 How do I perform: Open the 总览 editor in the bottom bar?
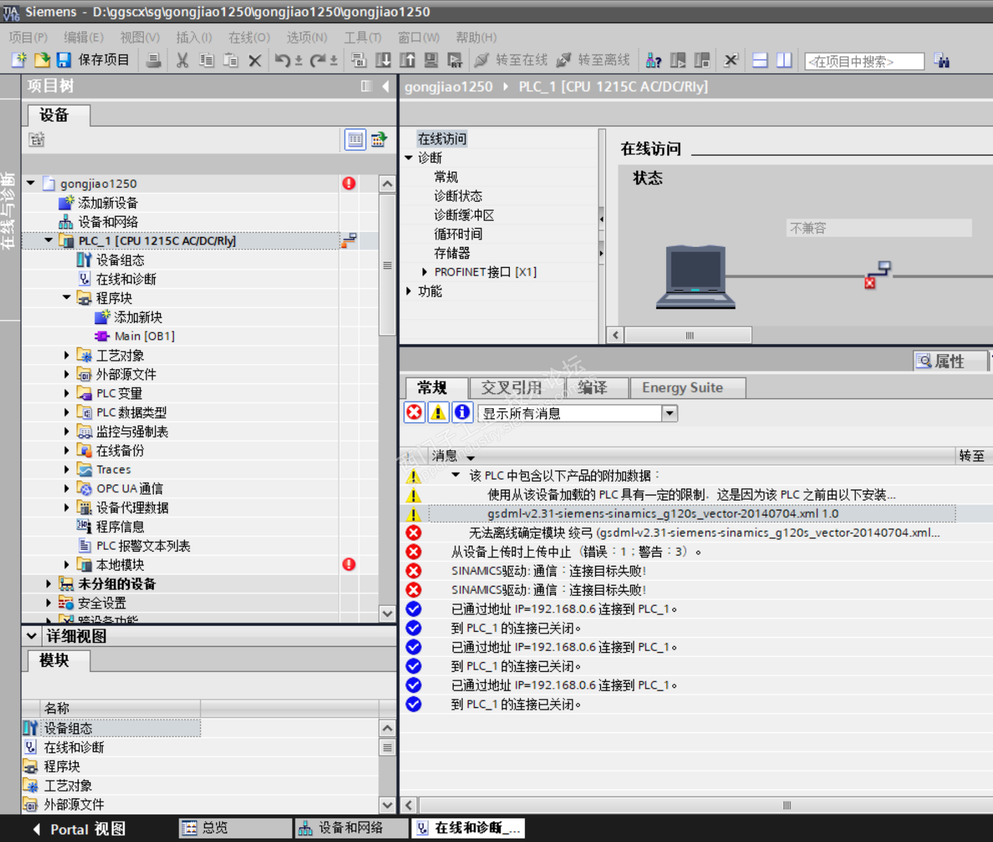click(236, 828)
